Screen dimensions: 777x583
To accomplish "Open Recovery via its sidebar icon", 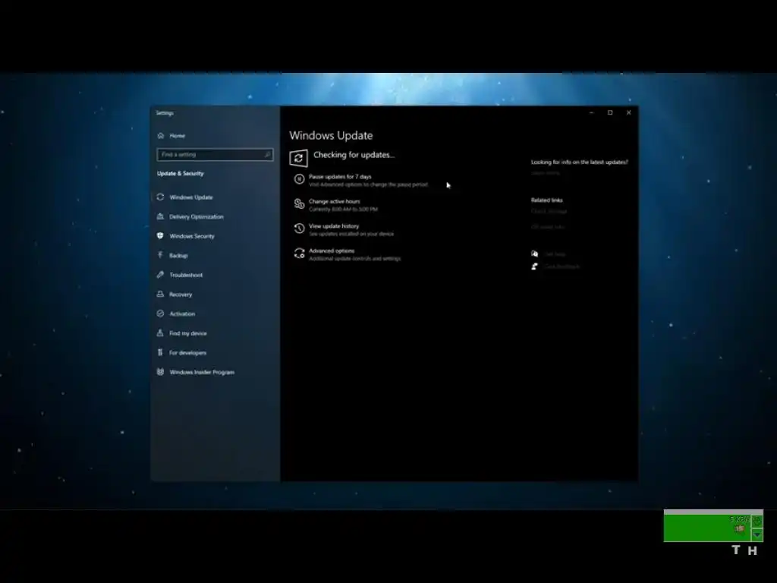I will pyautogui.click(x=160, y=294).
